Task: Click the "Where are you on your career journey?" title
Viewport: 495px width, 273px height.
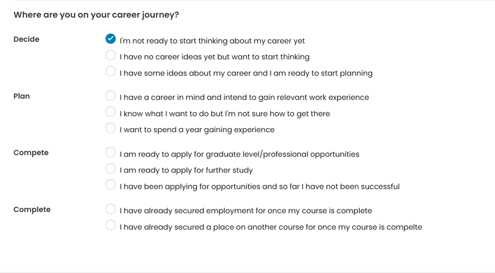Action: (96, 15)
